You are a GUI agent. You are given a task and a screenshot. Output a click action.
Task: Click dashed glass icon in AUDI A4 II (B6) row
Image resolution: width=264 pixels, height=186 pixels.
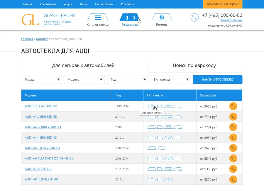tap(178, 138)
